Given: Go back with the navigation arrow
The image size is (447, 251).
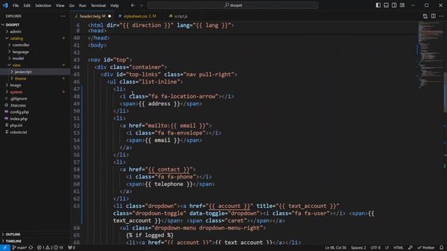Looking at the screenshot, I should coord(133,5).
